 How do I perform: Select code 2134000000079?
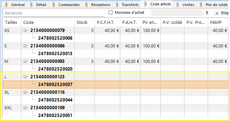[48, 30]
